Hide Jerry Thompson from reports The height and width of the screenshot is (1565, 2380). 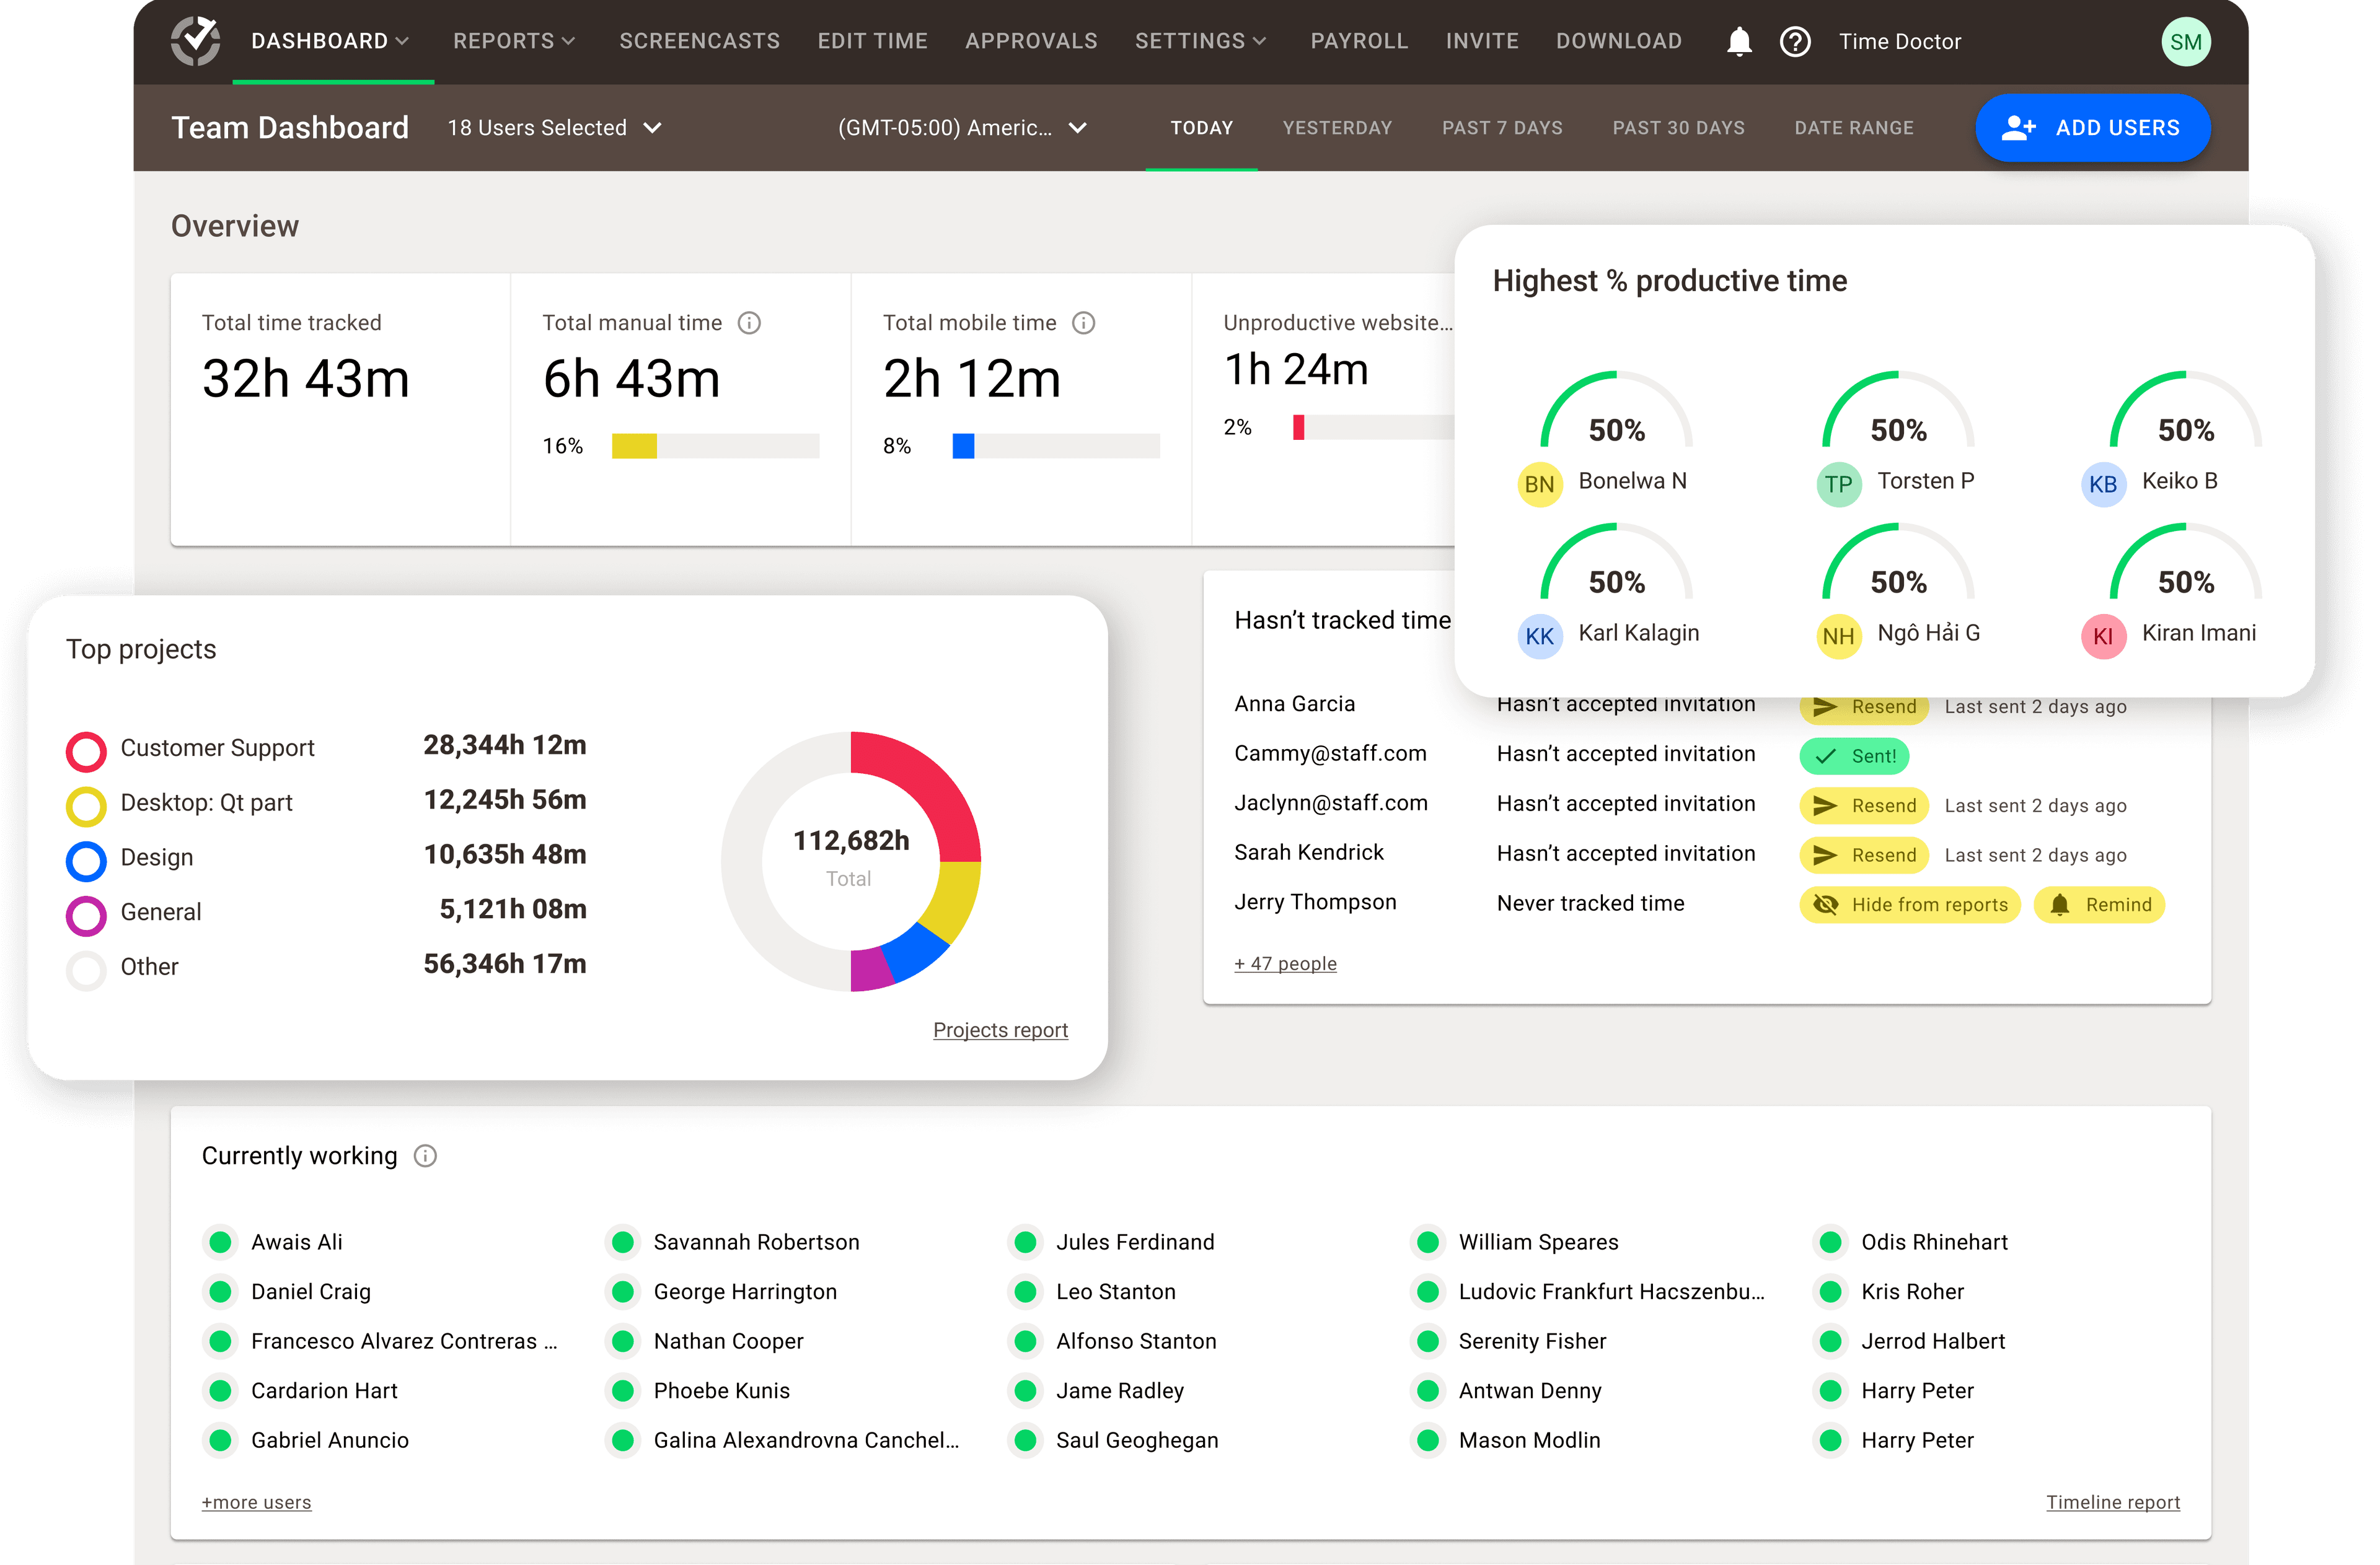tap(1909, 905)
